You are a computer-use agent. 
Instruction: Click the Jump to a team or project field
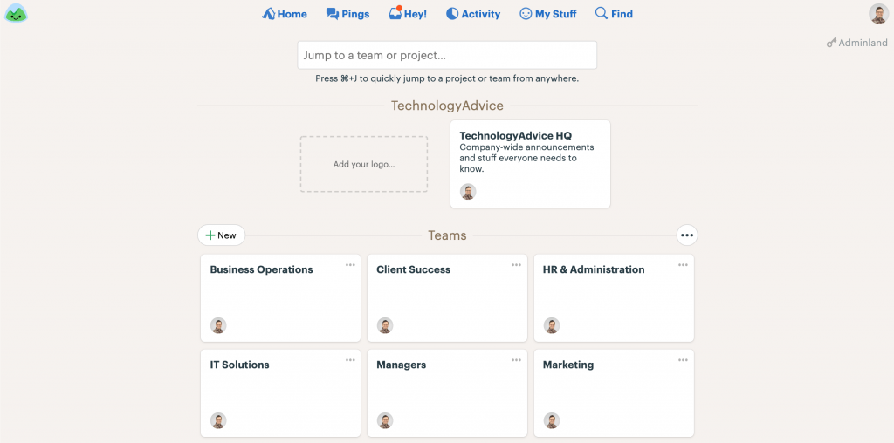[447, 55]
